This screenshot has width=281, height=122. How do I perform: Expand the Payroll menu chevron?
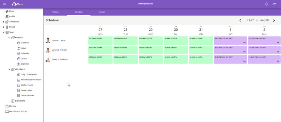tap(3, 27)
